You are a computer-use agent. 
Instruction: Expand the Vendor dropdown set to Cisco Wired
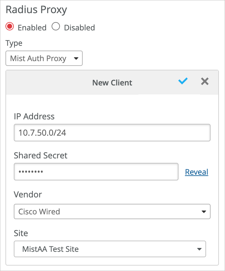pyautogui.click(x=112, y=211)
